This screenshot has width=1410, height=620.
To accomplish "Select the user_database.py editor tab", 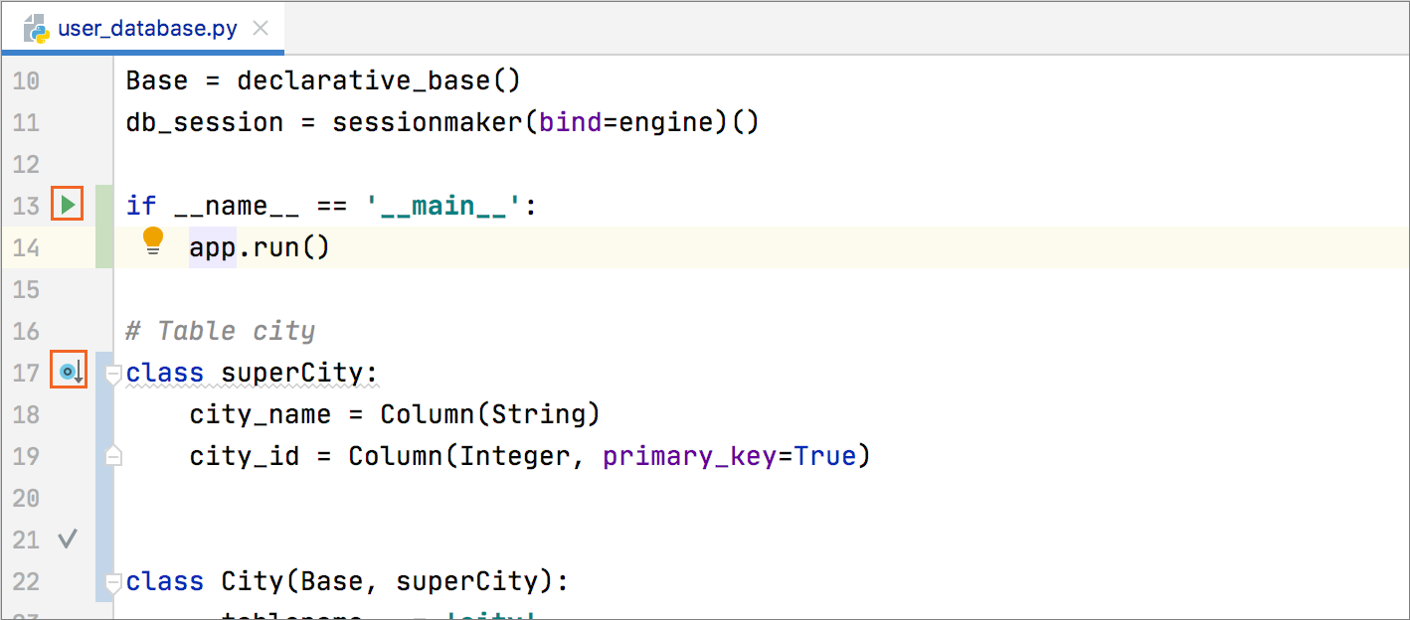I will pyautogui.click(x=147, y=28).
